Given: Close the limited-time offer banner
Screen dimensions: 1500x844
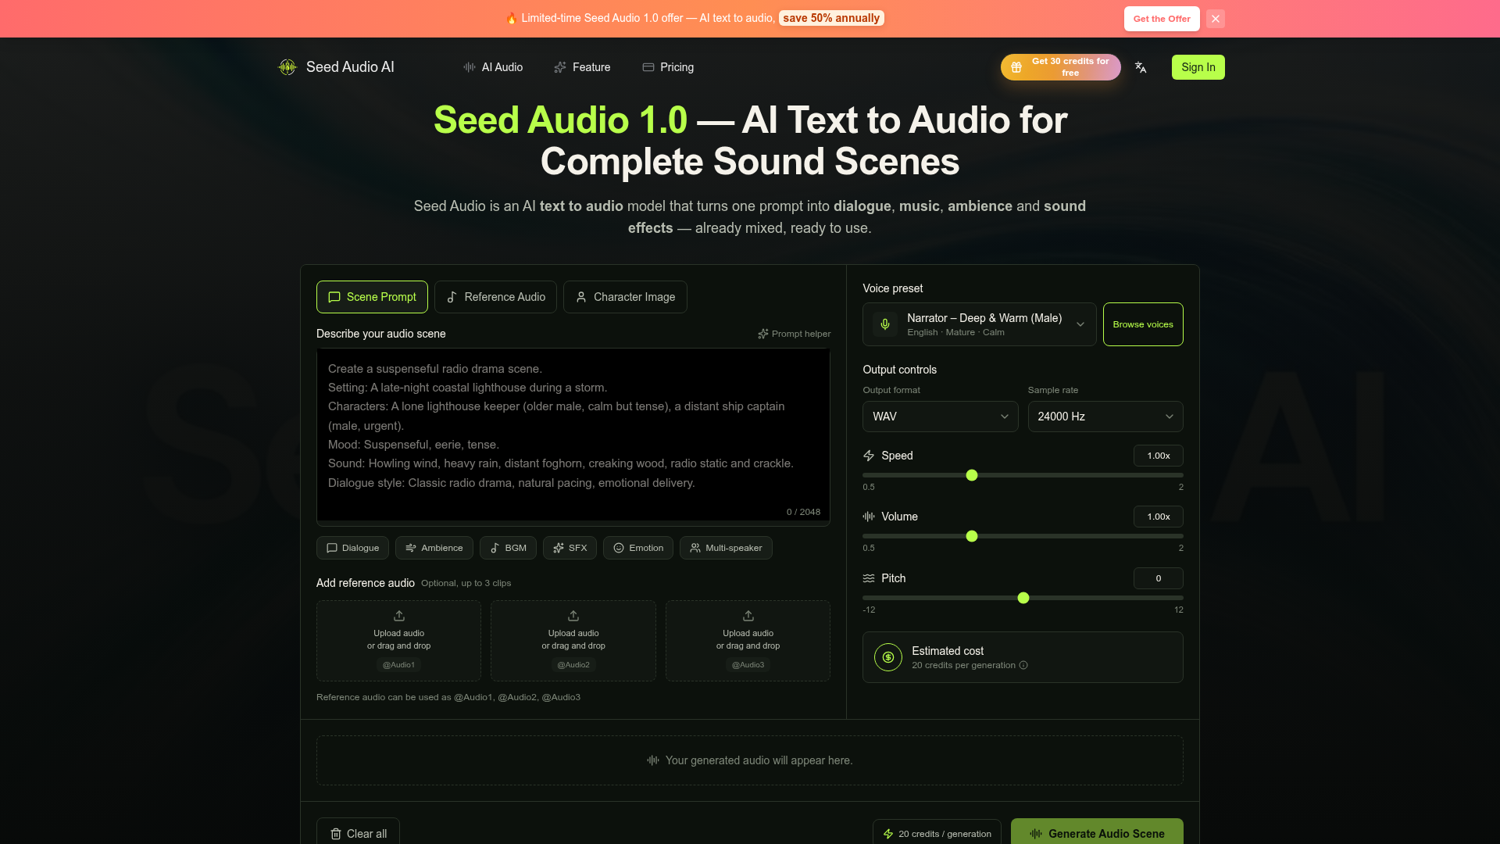Looking at the screenshot, I should click(1216, 19).
